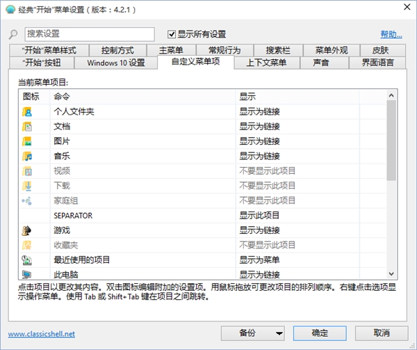Select the 文档 documents icon
The width and height of the screenshot is (417, 350).
tap(28, 127)
